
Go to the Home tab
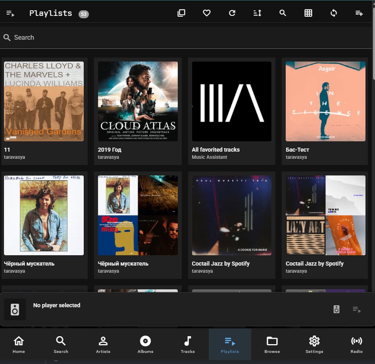tap(19, 345)
